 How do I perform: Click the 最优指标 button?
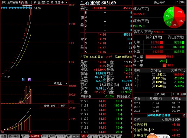click(x=50, y=106)
